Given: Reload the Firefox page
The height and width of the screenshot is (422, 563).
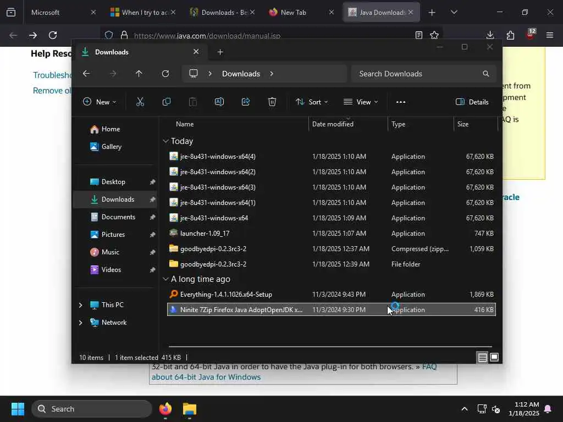Looking at the screenshot, I should [53, 35].
